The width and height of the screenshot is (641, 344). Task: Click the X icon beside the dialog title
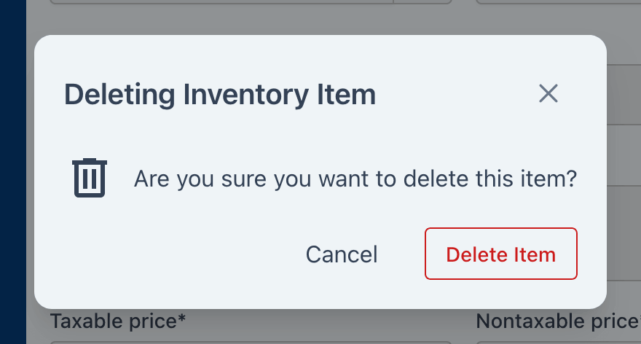click(x=548, y=94)
